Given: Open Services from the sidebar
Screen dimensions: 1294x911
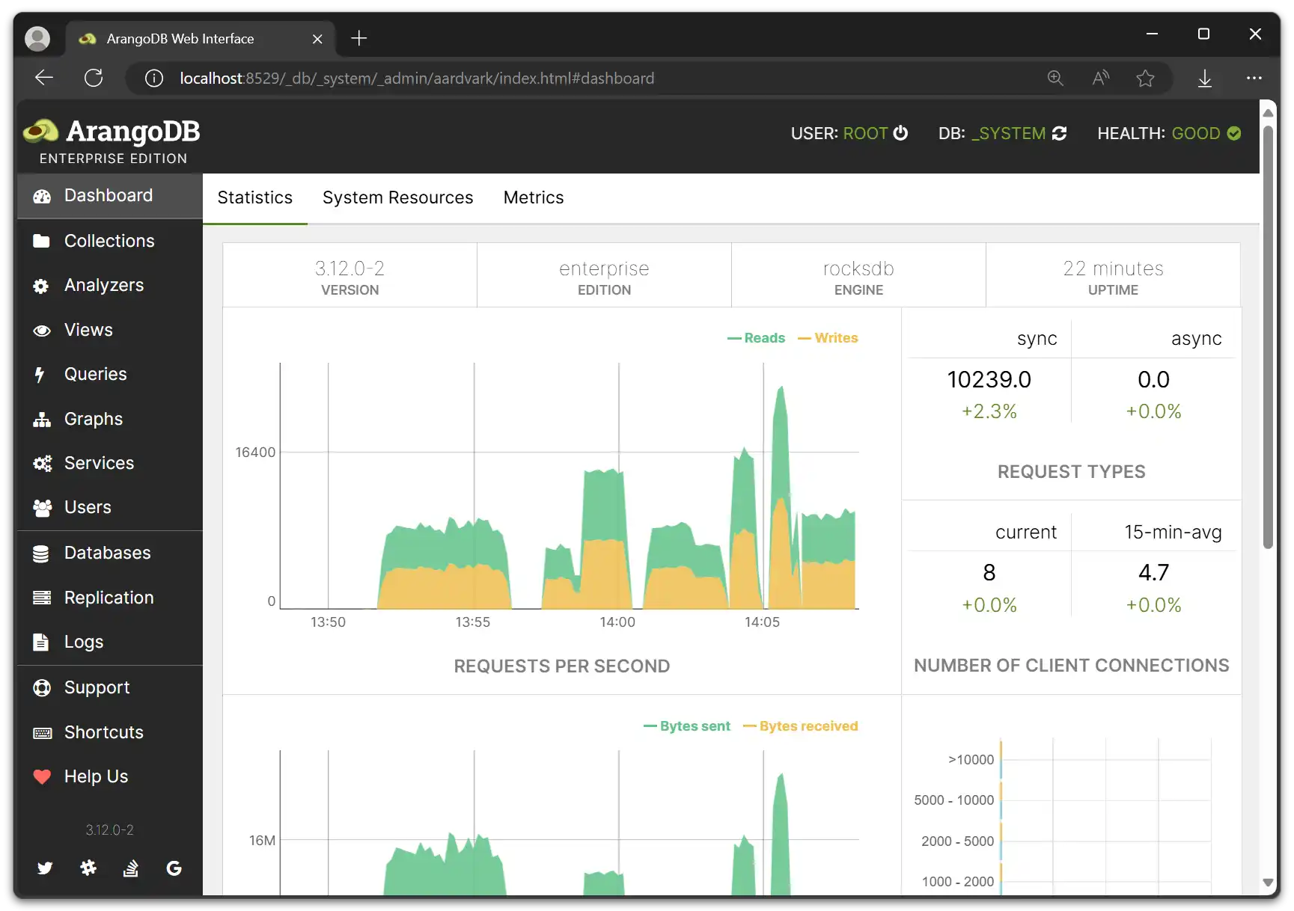Looking at the screenshot, I should (109, 463).
